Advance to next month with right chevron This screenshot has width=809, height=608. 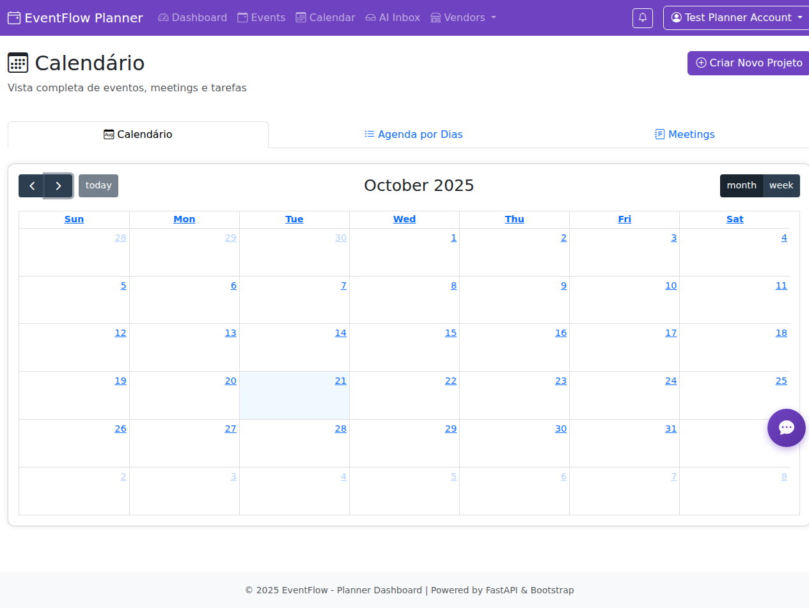click(58, 186)
